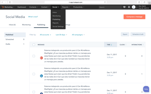
Task: Click the Mas digital Hub ID label
Action: (143, 7)
